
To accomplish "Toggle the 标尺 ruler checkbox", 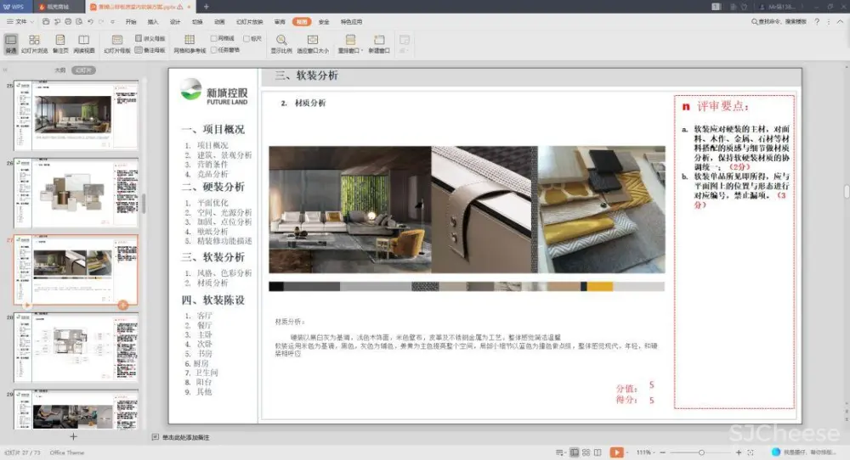I will point(246,38).
